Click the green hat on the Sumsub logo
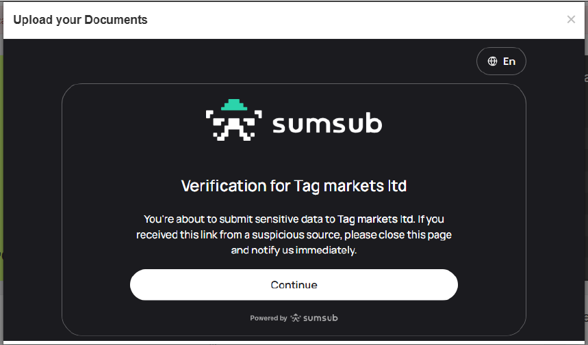This screenshot has height=345, width=588. [234, 105]
